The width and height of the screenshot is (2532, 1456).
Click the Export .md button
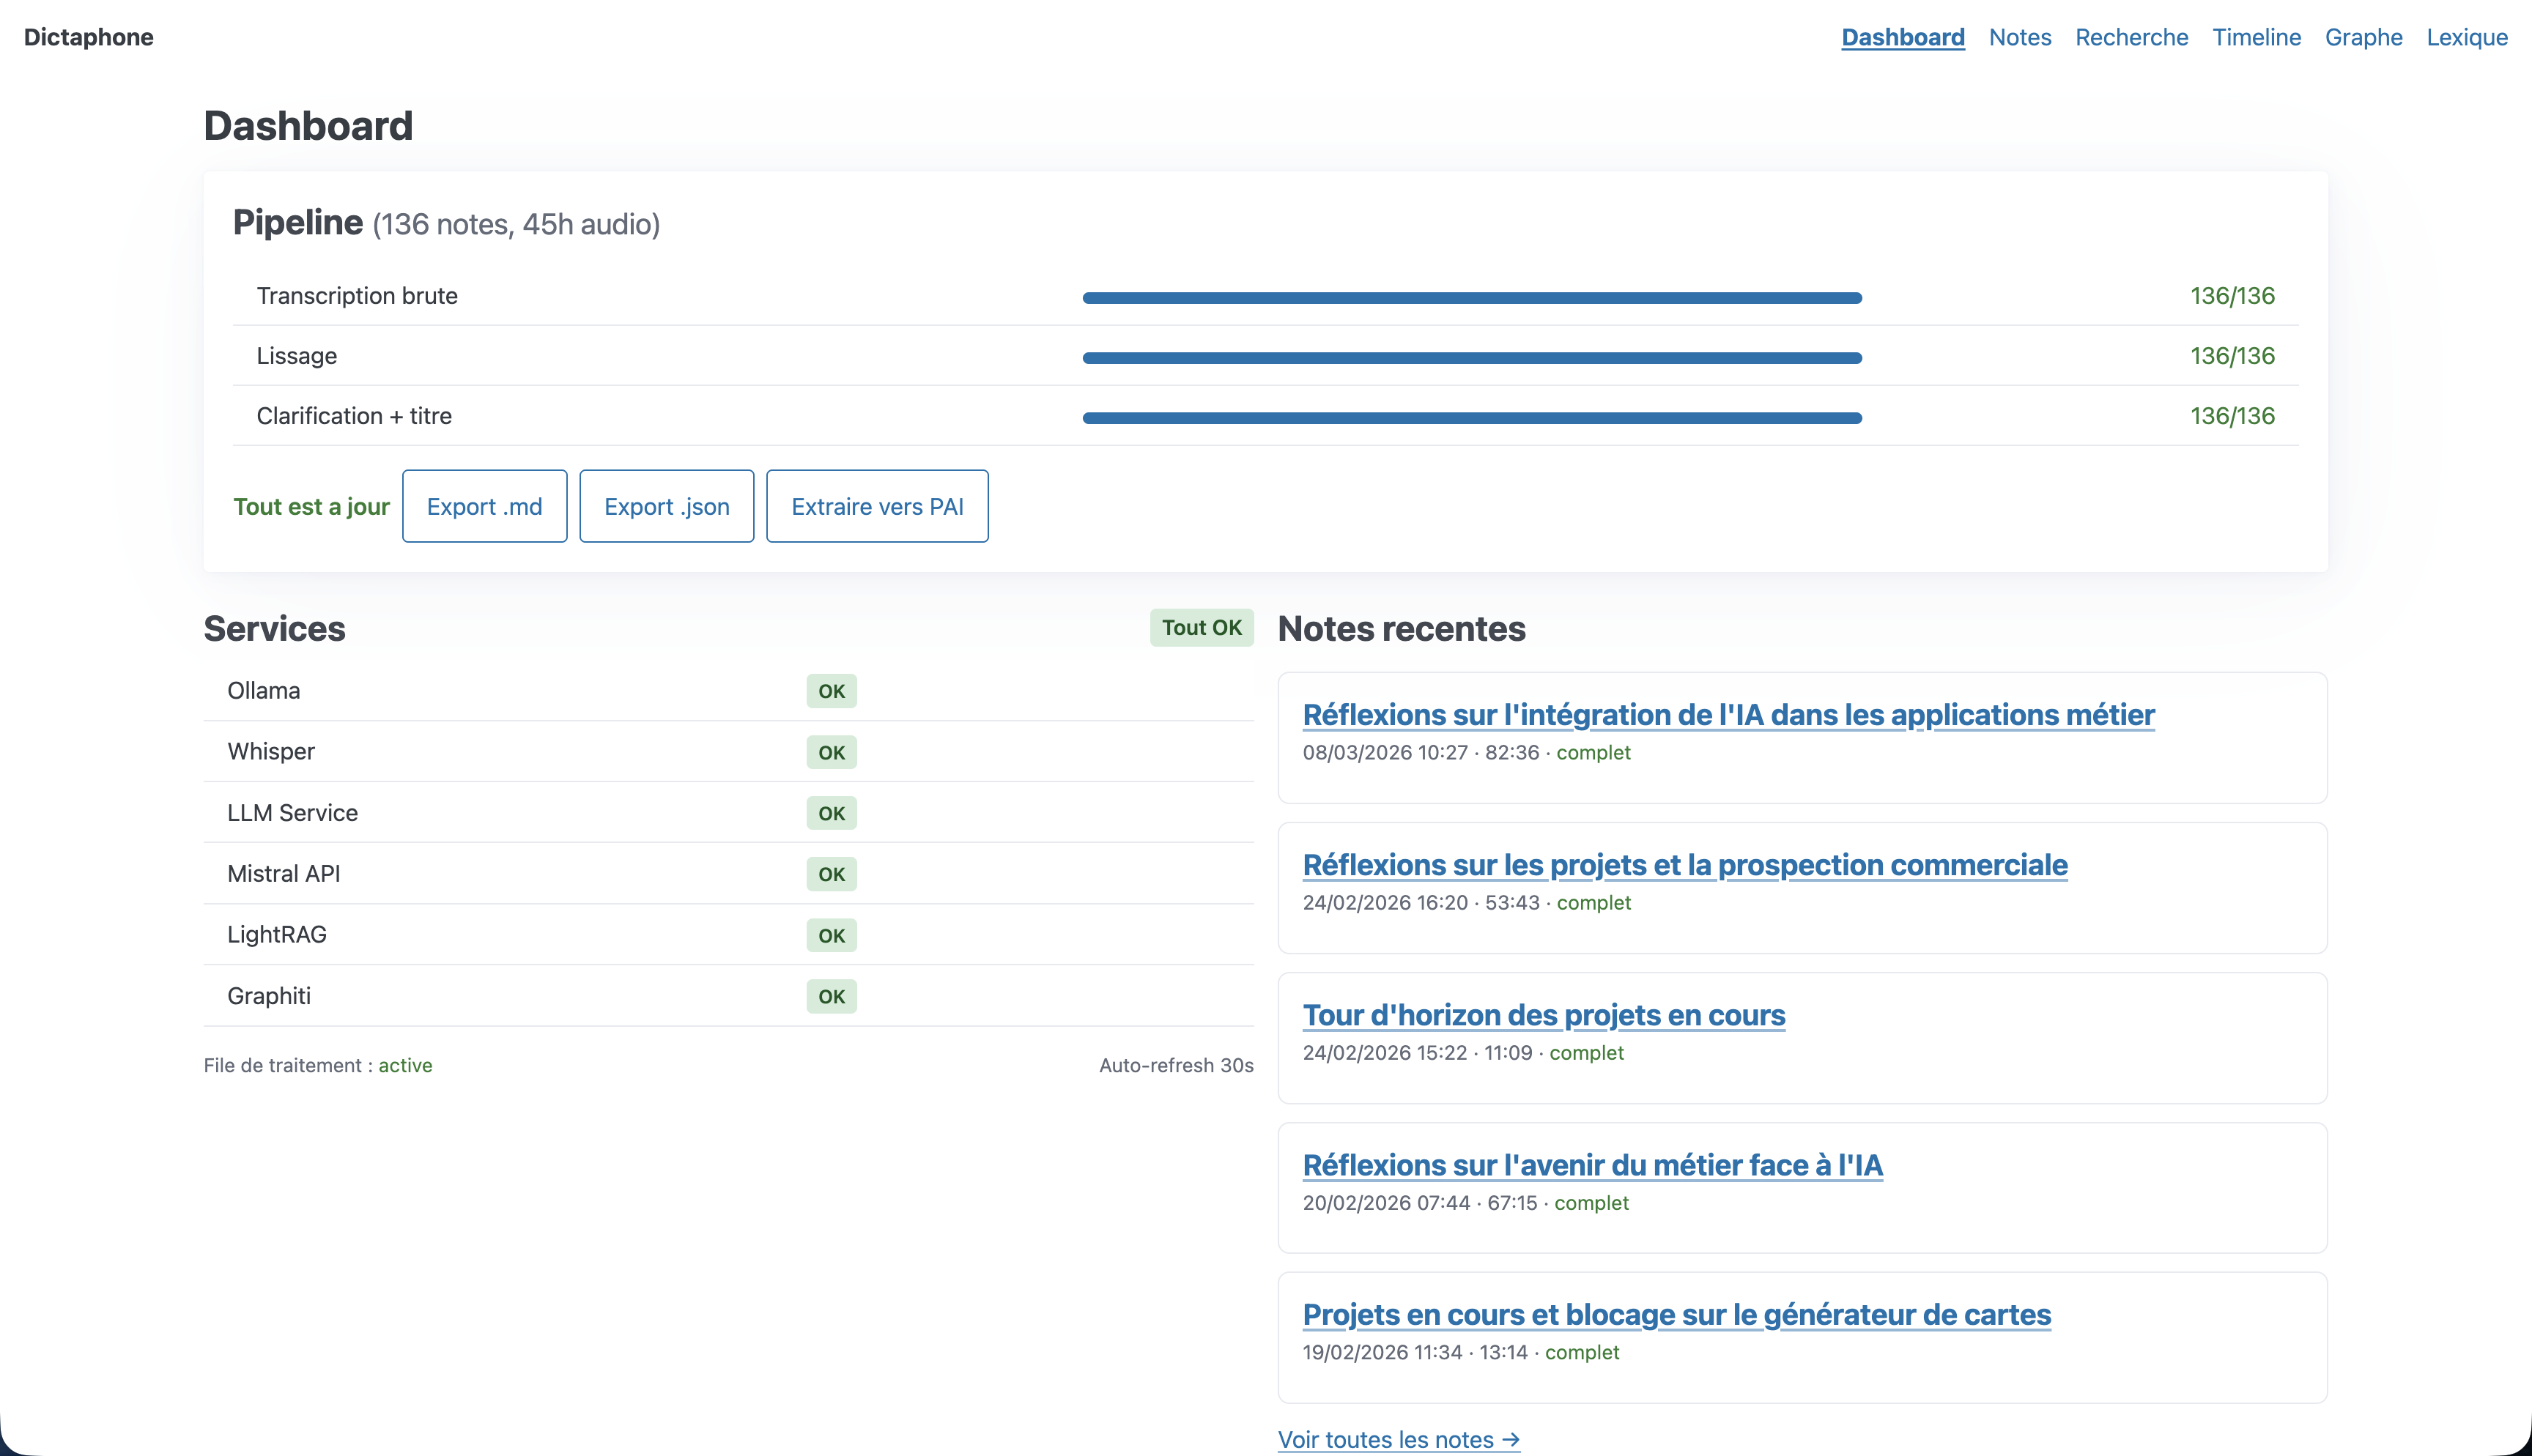pos(485,506)
